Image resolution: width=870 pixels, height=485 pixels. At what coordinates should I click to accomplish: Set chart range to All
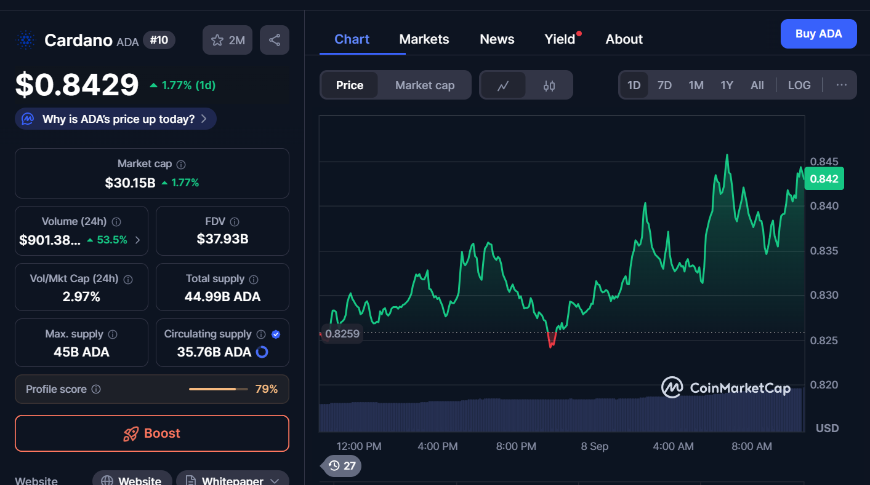[757, 85]
